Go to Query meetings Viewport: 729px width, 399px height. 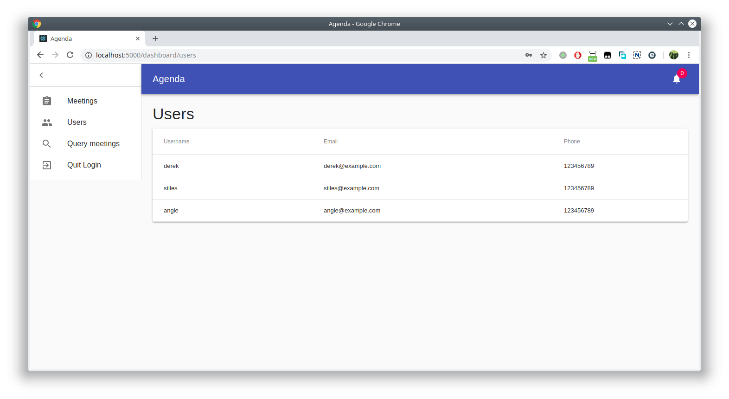[86, 144]
